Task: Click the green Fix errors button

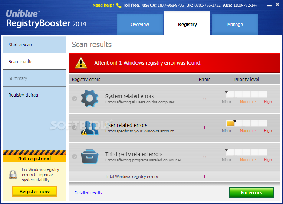Action: click(251, 192)
